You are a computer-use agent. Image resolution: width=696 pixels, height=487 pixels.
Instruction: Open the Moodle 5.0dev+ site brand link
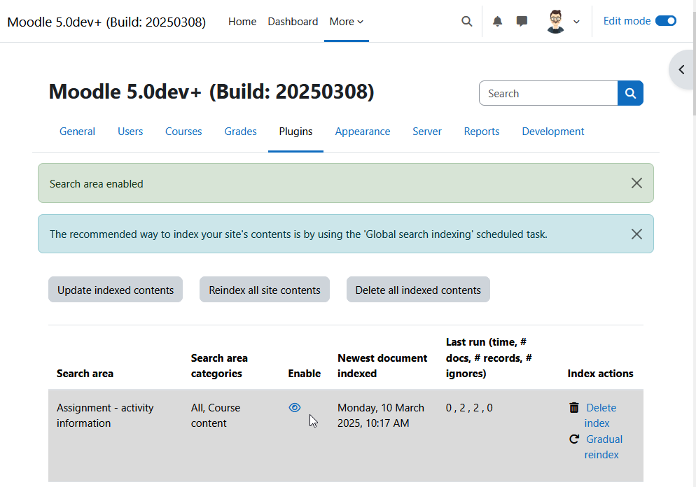(106, 22)
